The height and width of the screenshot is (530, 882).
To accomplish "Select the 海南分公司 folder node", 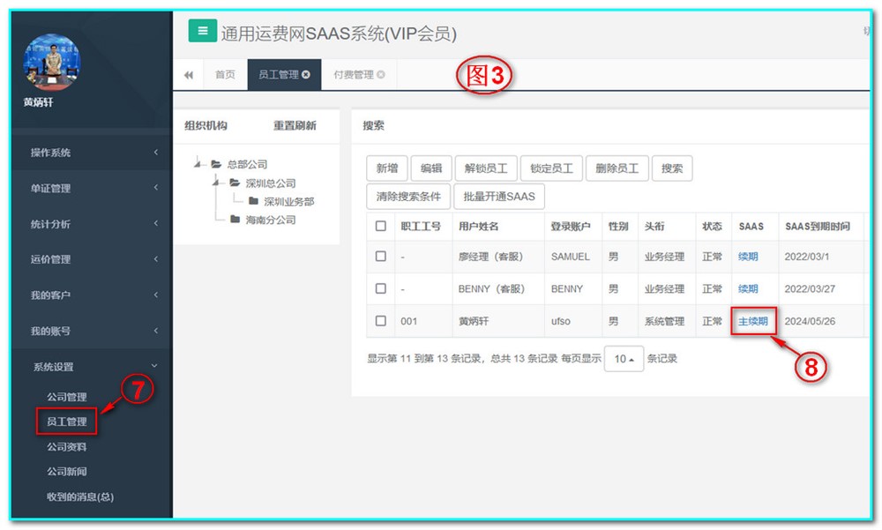I will pos(263,220).
